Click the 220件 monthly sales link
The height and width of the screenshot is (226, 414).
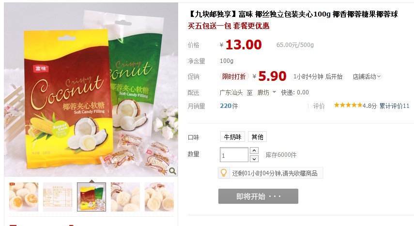pos(229,106)
